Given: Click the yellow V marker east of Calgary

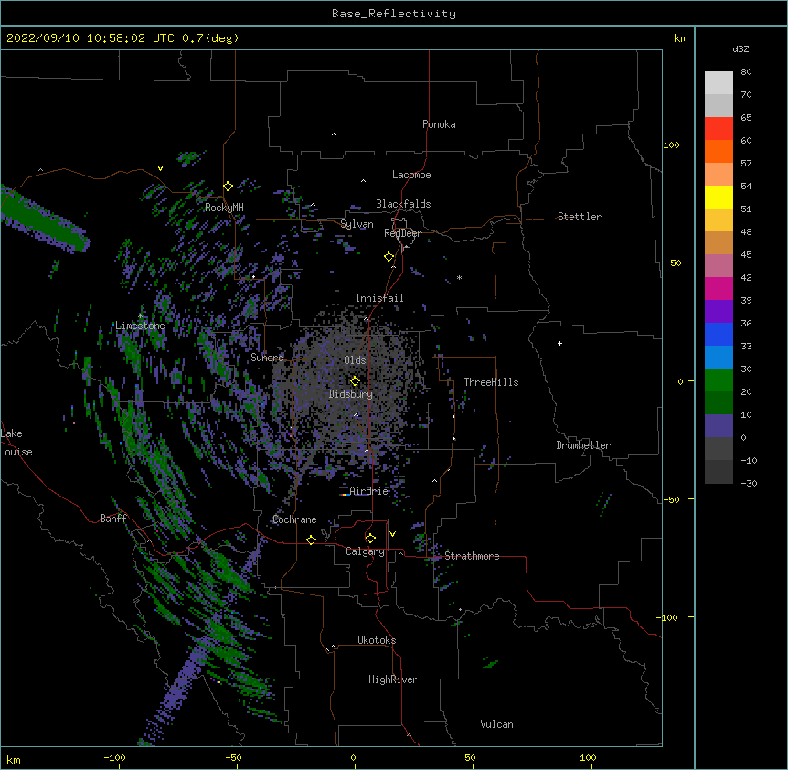Looking at the screenshot, I should click(x=392, y=534).
